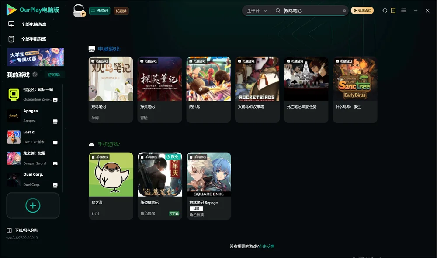Click the PC icon beside Apogea
This screenshot has width=437, height=258.
click(x=55, y=122)
